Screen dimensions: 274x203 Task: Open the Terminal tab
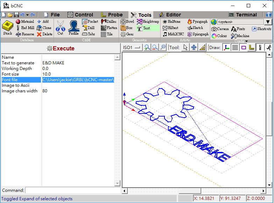click(243, 15)
